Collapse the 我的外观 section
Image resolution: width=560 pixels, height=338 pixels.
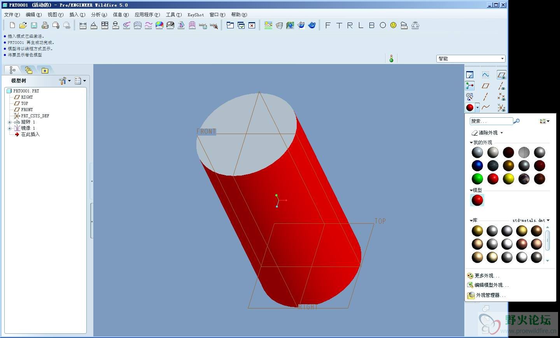coord(471,143)
